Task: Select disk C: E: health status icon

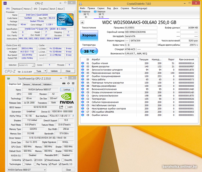Action: tap(95, 12)
